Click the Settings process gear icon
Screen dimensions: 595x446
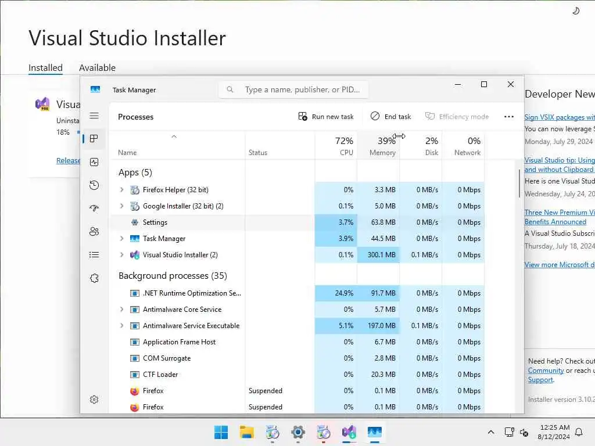point(134,222)
